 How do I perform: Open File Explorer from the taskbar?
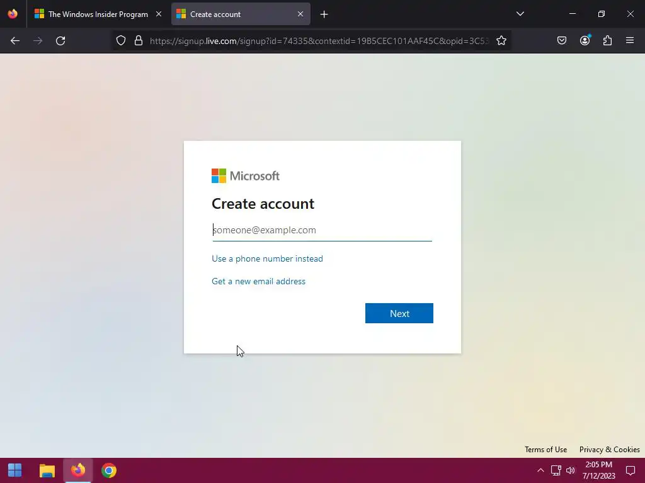coord(47,470)
